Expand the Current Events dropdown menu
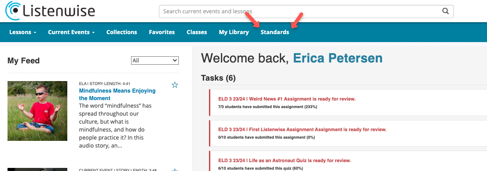 (71, 32)
